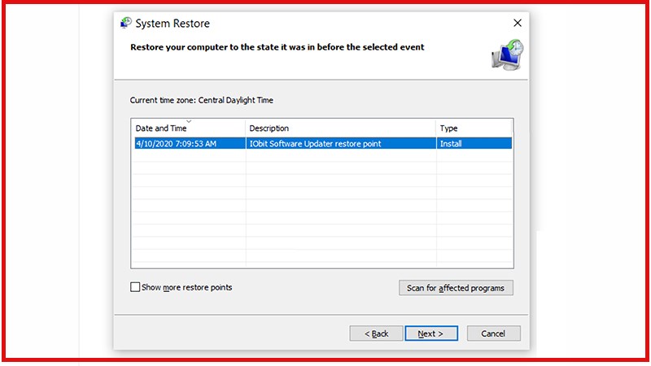This screenshot has height=366, width=651.
Task: Cancel the System Restore wizard
Action: (x=493, y=333)
